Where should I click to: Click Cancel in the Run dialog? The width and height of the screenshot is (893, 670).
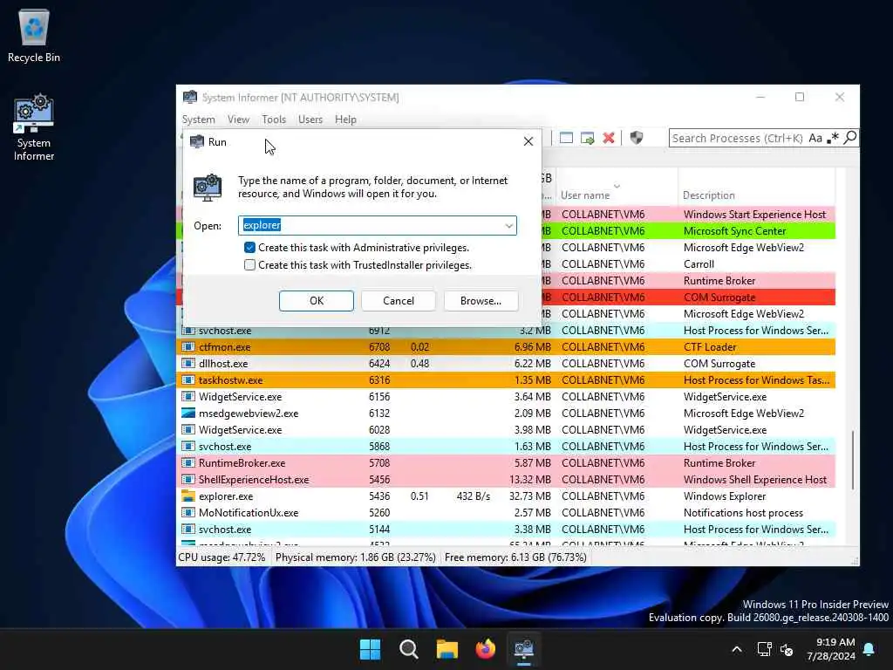[x=398, y=301]
